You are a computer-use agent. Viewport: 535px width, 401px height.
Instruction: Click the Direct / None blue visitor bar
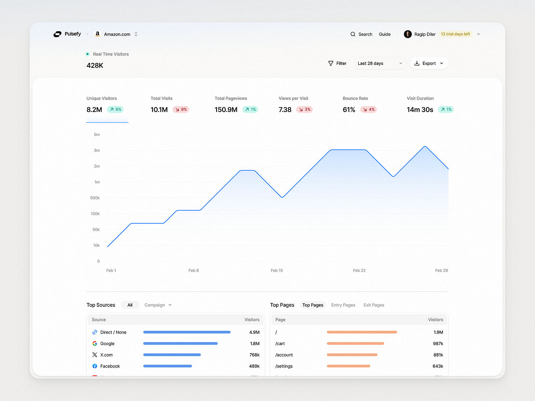click(187, 332)
